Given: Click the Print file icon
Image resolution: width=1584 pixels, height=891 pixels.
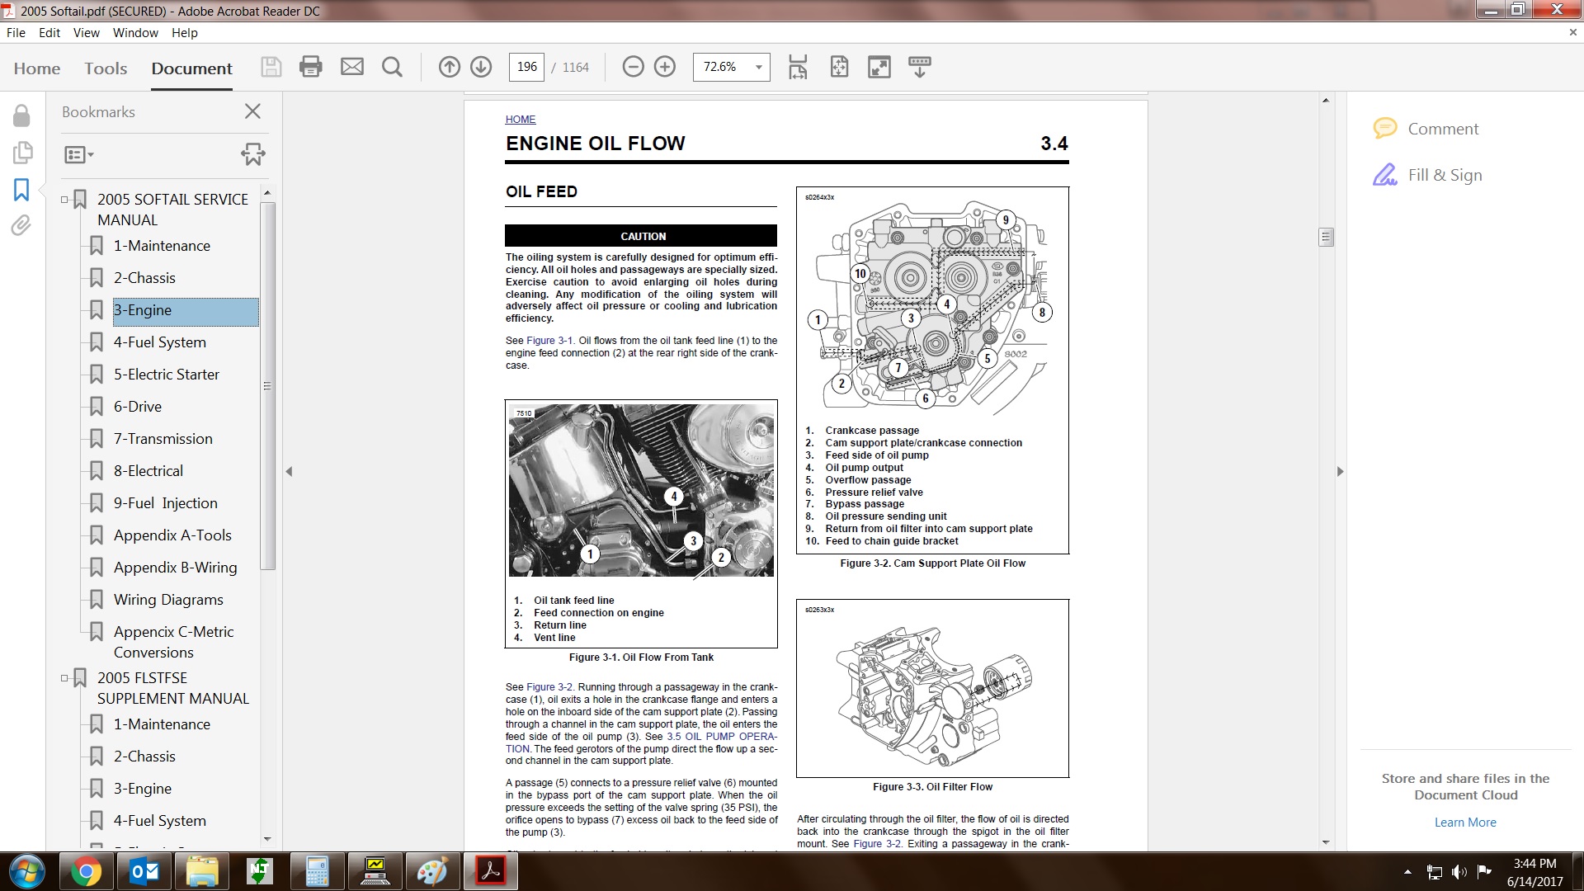Looking at the screenshot, I should coord(310,67).
